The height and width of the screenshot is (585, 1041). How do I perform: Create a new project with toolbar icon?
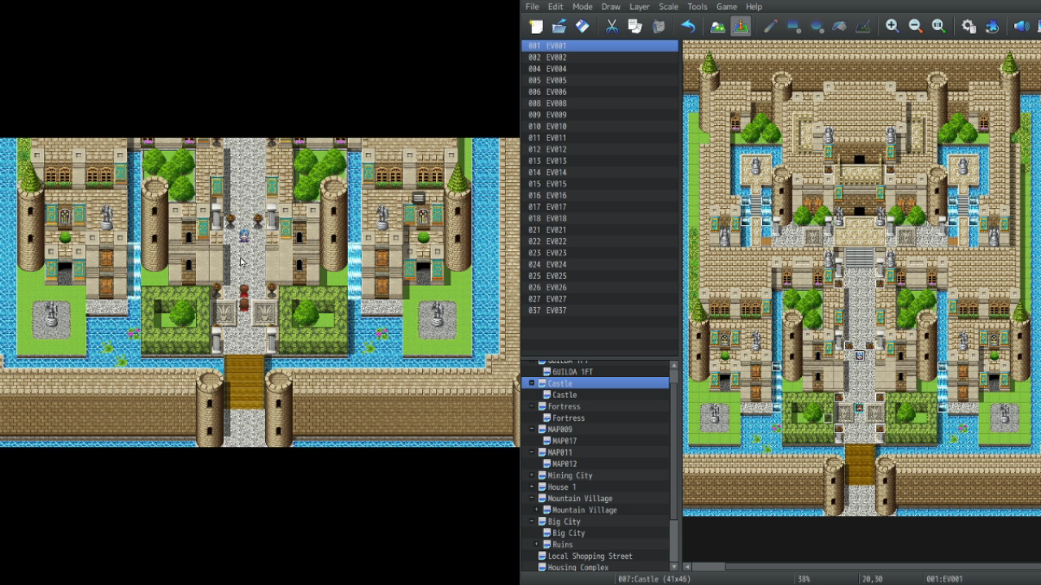coord(536,27)
